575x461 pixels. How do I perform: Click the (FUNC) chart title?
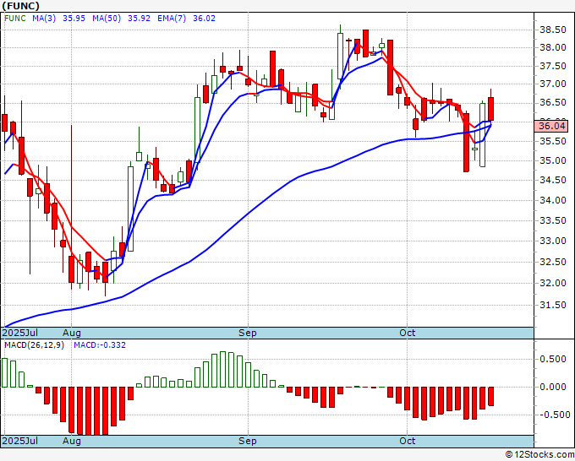click(20, 6)
